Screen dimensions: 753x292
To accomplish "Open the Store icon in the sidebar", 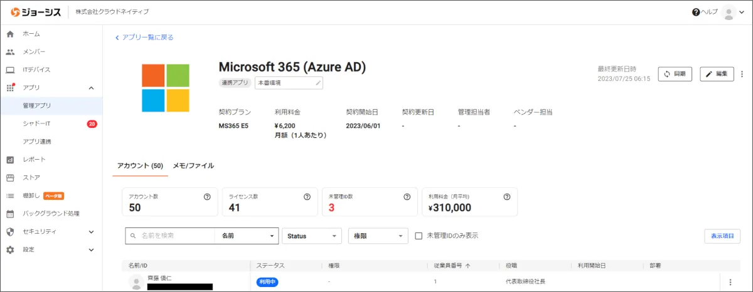I will (x=10, y=177).
